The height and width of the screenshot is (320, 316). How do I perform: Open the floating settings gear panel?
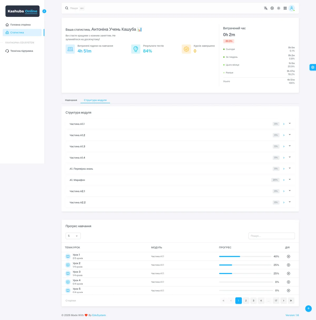[313, 67]
